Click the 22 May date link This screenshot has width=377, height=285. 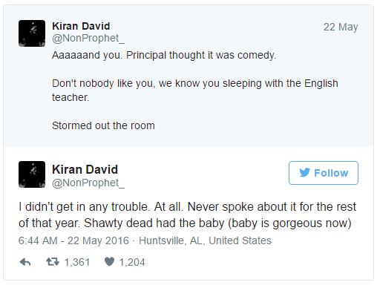(x=341, y=27)
